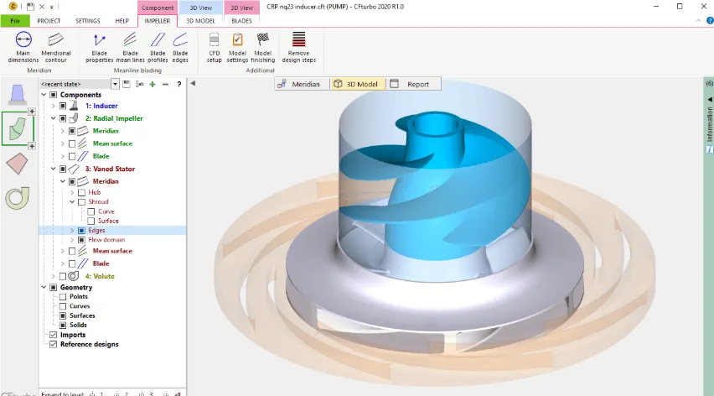Remove tree state with minus icon
The height and width of the screenshot is (396, 714).
165,84
